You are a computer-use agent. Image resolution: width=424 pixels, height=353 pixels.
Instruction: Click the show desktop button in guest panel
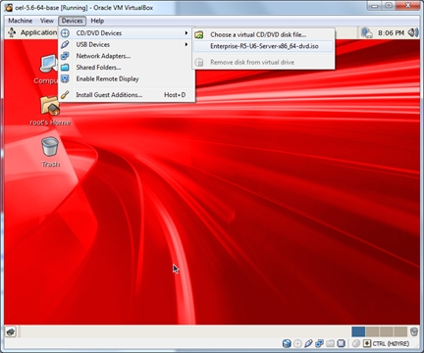[11, 331]
